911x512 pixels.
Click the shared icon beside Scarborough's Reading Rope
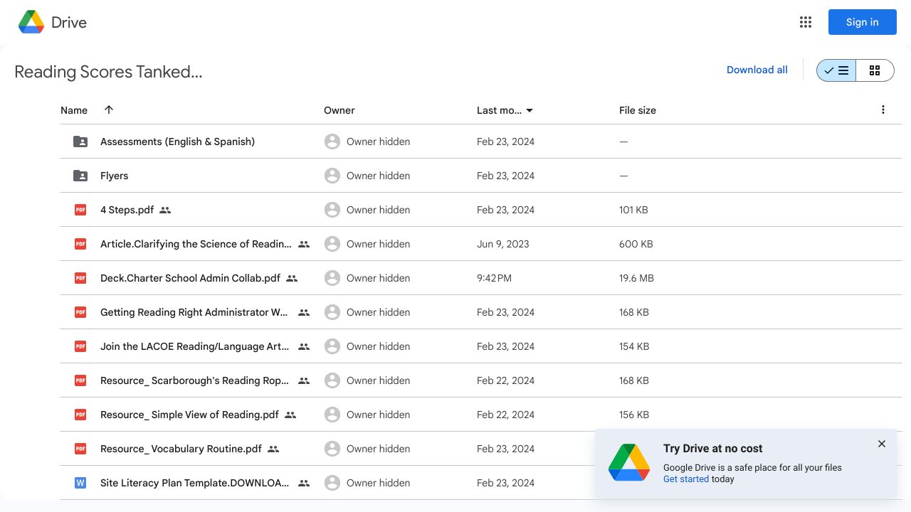(304, 380)
